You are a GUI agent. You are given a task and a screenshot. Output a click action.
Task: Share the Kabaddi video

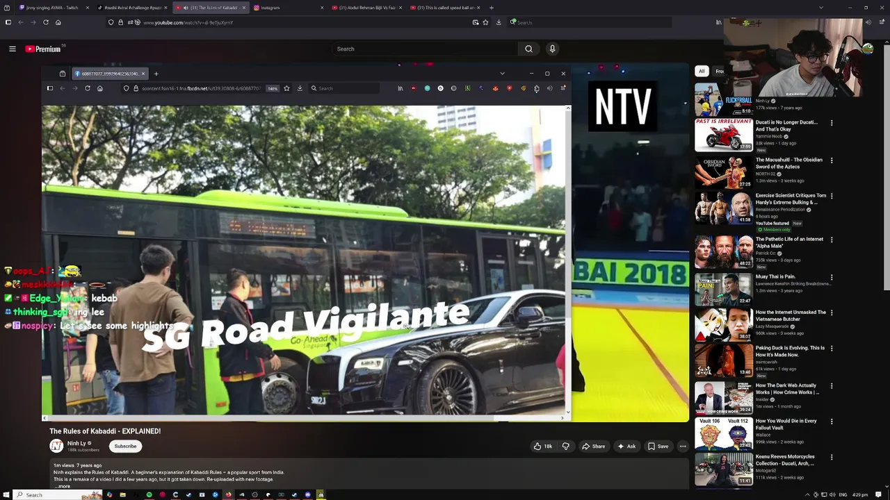pos(593,447)
